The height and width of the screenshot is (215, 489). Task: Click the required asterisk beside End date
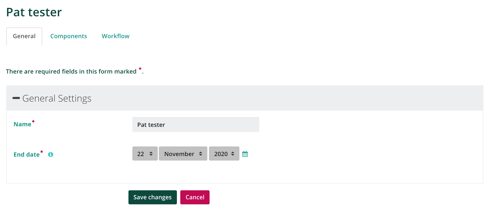tap(42, 152)
